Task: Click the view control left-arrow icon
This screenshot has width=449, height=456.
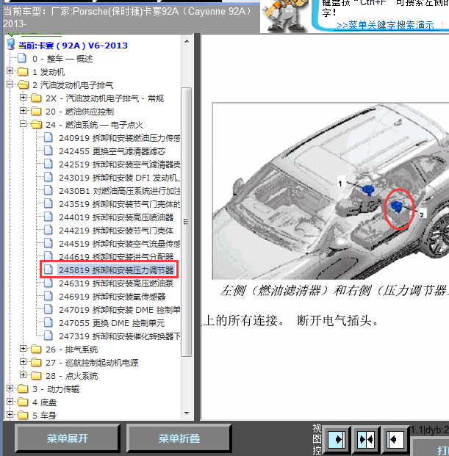Action: point(395,439)
